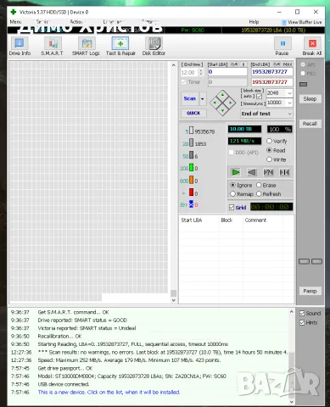This screenshot has height=407, width=330.
Task: Start the scan with the green play button
Action: pyautogui.click(x=235, y=172)
